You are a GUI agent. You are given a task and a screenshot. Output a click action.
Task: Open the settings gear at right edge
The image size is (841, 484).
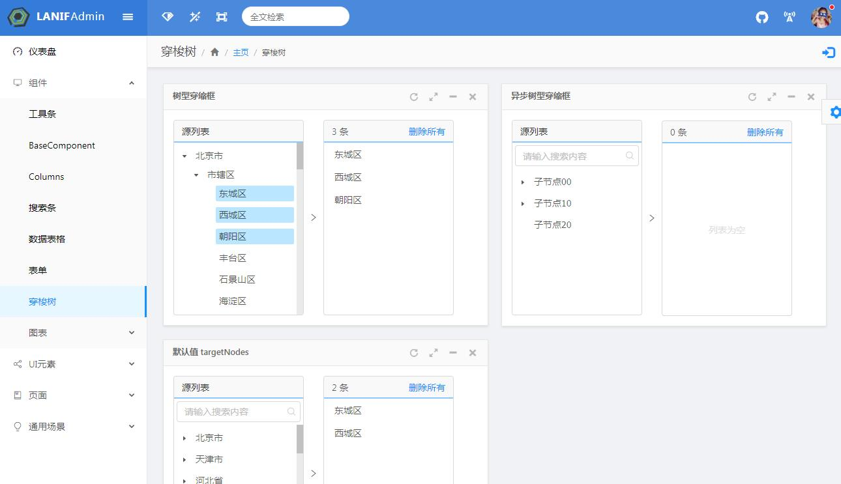pos(835,112)
